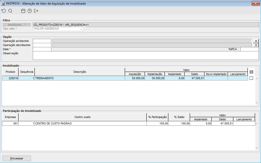Image resolution: width=261 pixels, height=163 pixels.
Task: Click the Lançamento header in Imobilizado grid
Action: [238, 74]
